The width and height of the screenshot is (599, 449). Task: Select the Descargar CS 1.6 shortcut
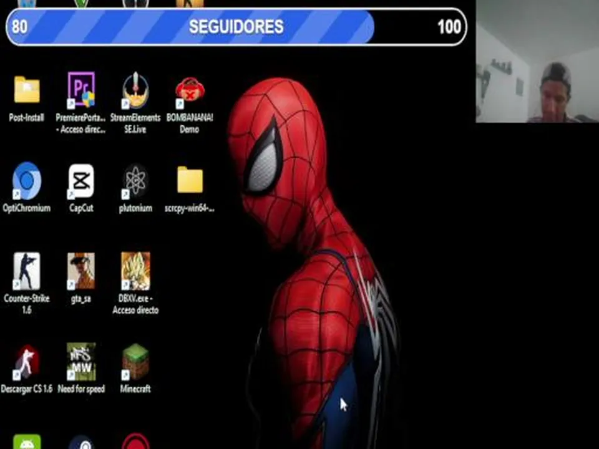coord(26,362)
